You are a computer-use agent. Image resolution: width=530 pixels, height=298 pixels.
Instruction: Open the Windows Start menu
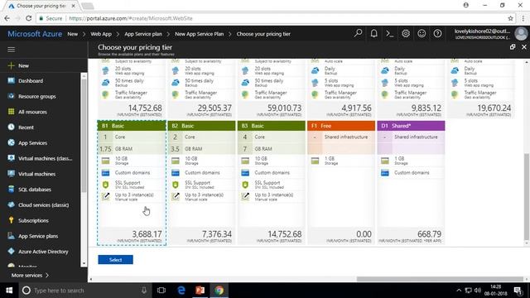[x=9, y=291]
